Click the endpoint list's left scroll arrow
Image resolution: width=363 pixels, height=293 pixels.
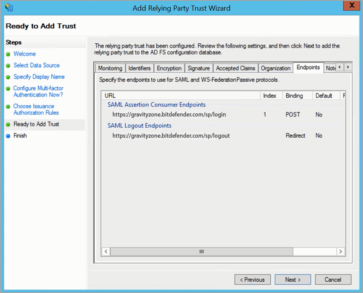tap(106, 251)
